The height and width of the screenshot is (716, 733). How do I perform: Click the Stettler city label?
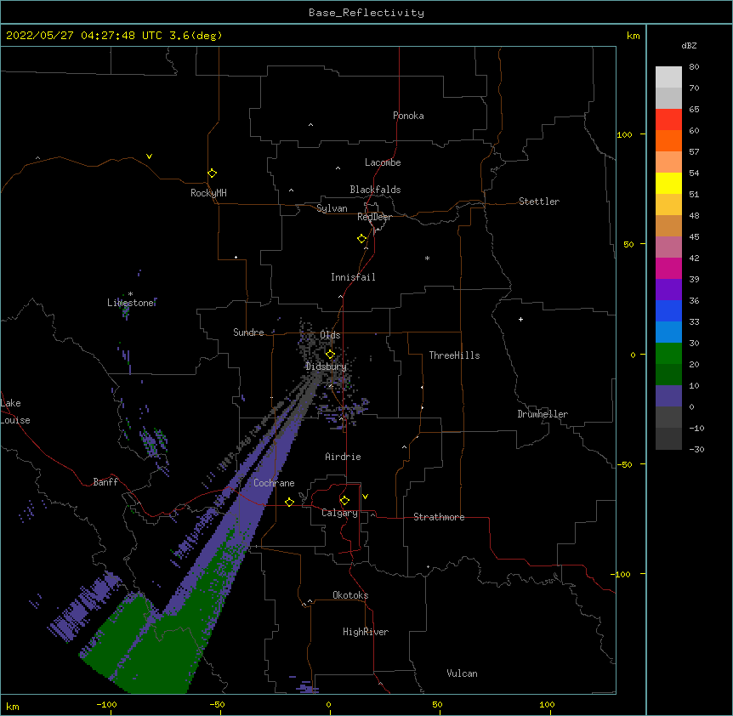(539, 202)
